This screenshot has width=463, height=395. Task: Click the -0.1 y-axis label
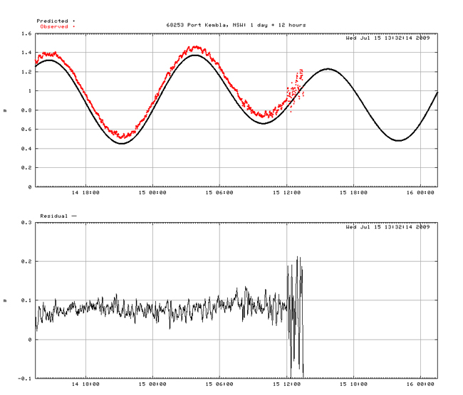point(25,378)
